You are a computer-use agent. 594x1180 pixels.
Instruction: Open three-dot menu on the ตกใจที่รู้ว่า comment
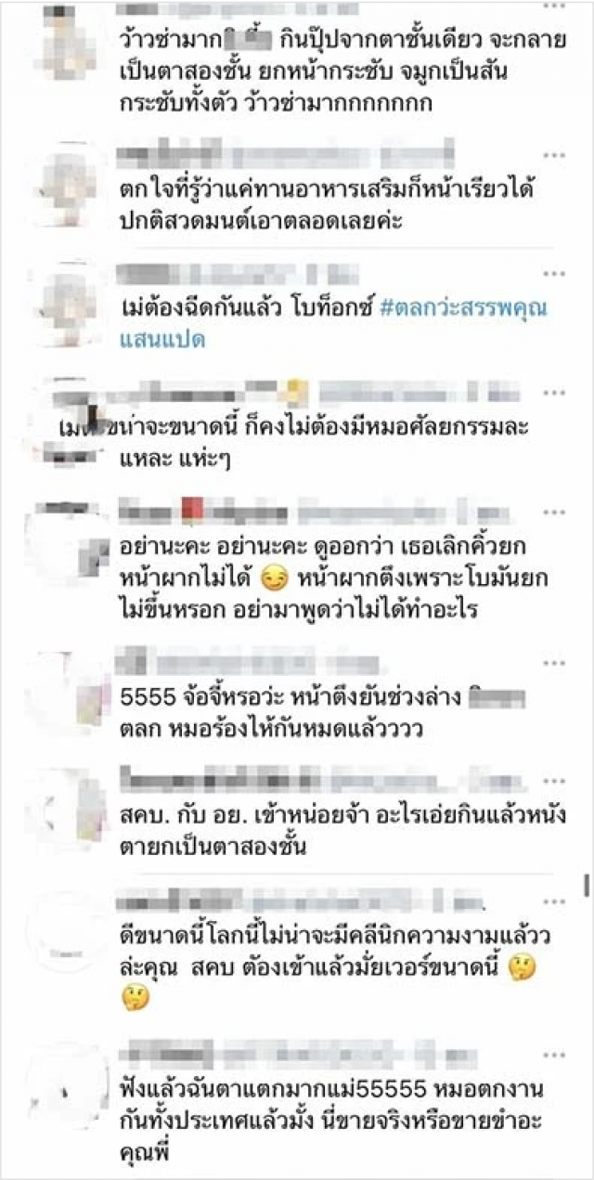553,154
